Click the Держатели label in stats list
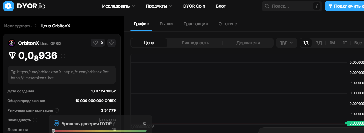The width and height of the screenshot is (364, 133). pyautogui.click(x=17, y=130)
